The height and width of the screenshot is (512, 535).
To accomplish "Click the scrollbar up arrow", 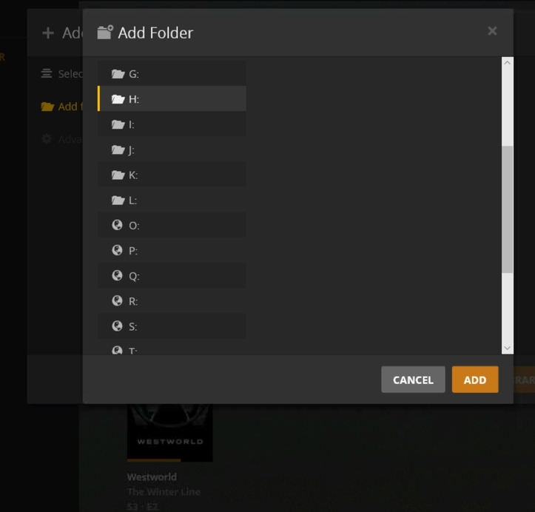I will tap(507, 63).
